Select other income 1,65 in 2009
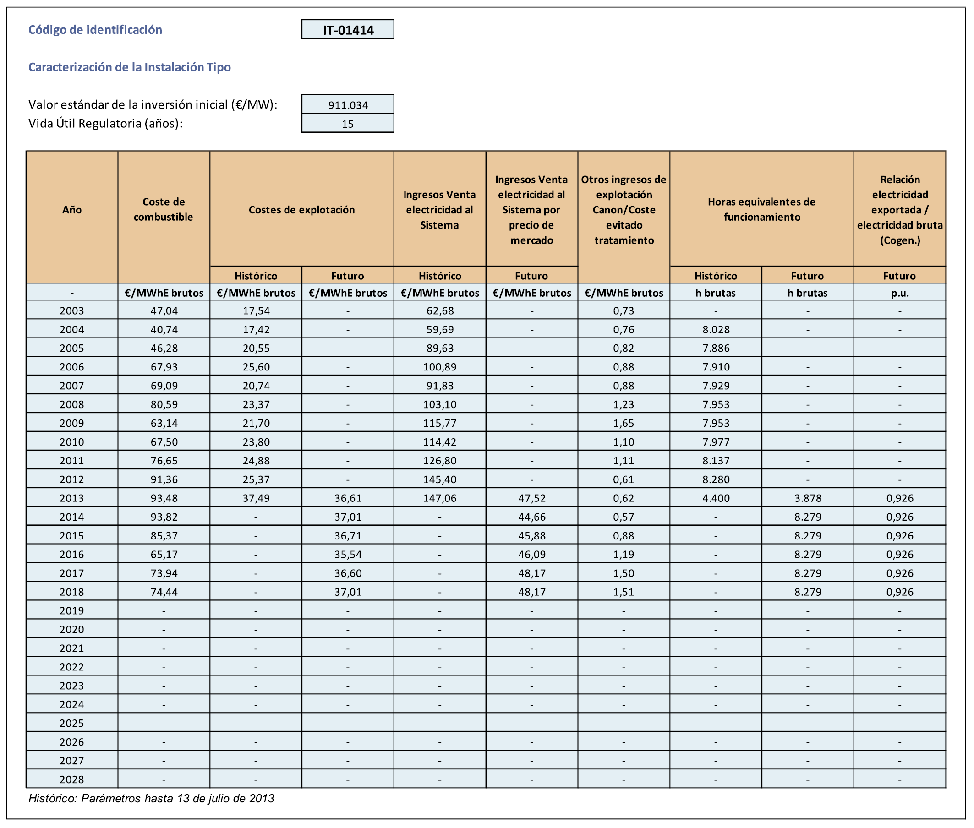This screenshot has width=974, height=828. click(624, 423)
